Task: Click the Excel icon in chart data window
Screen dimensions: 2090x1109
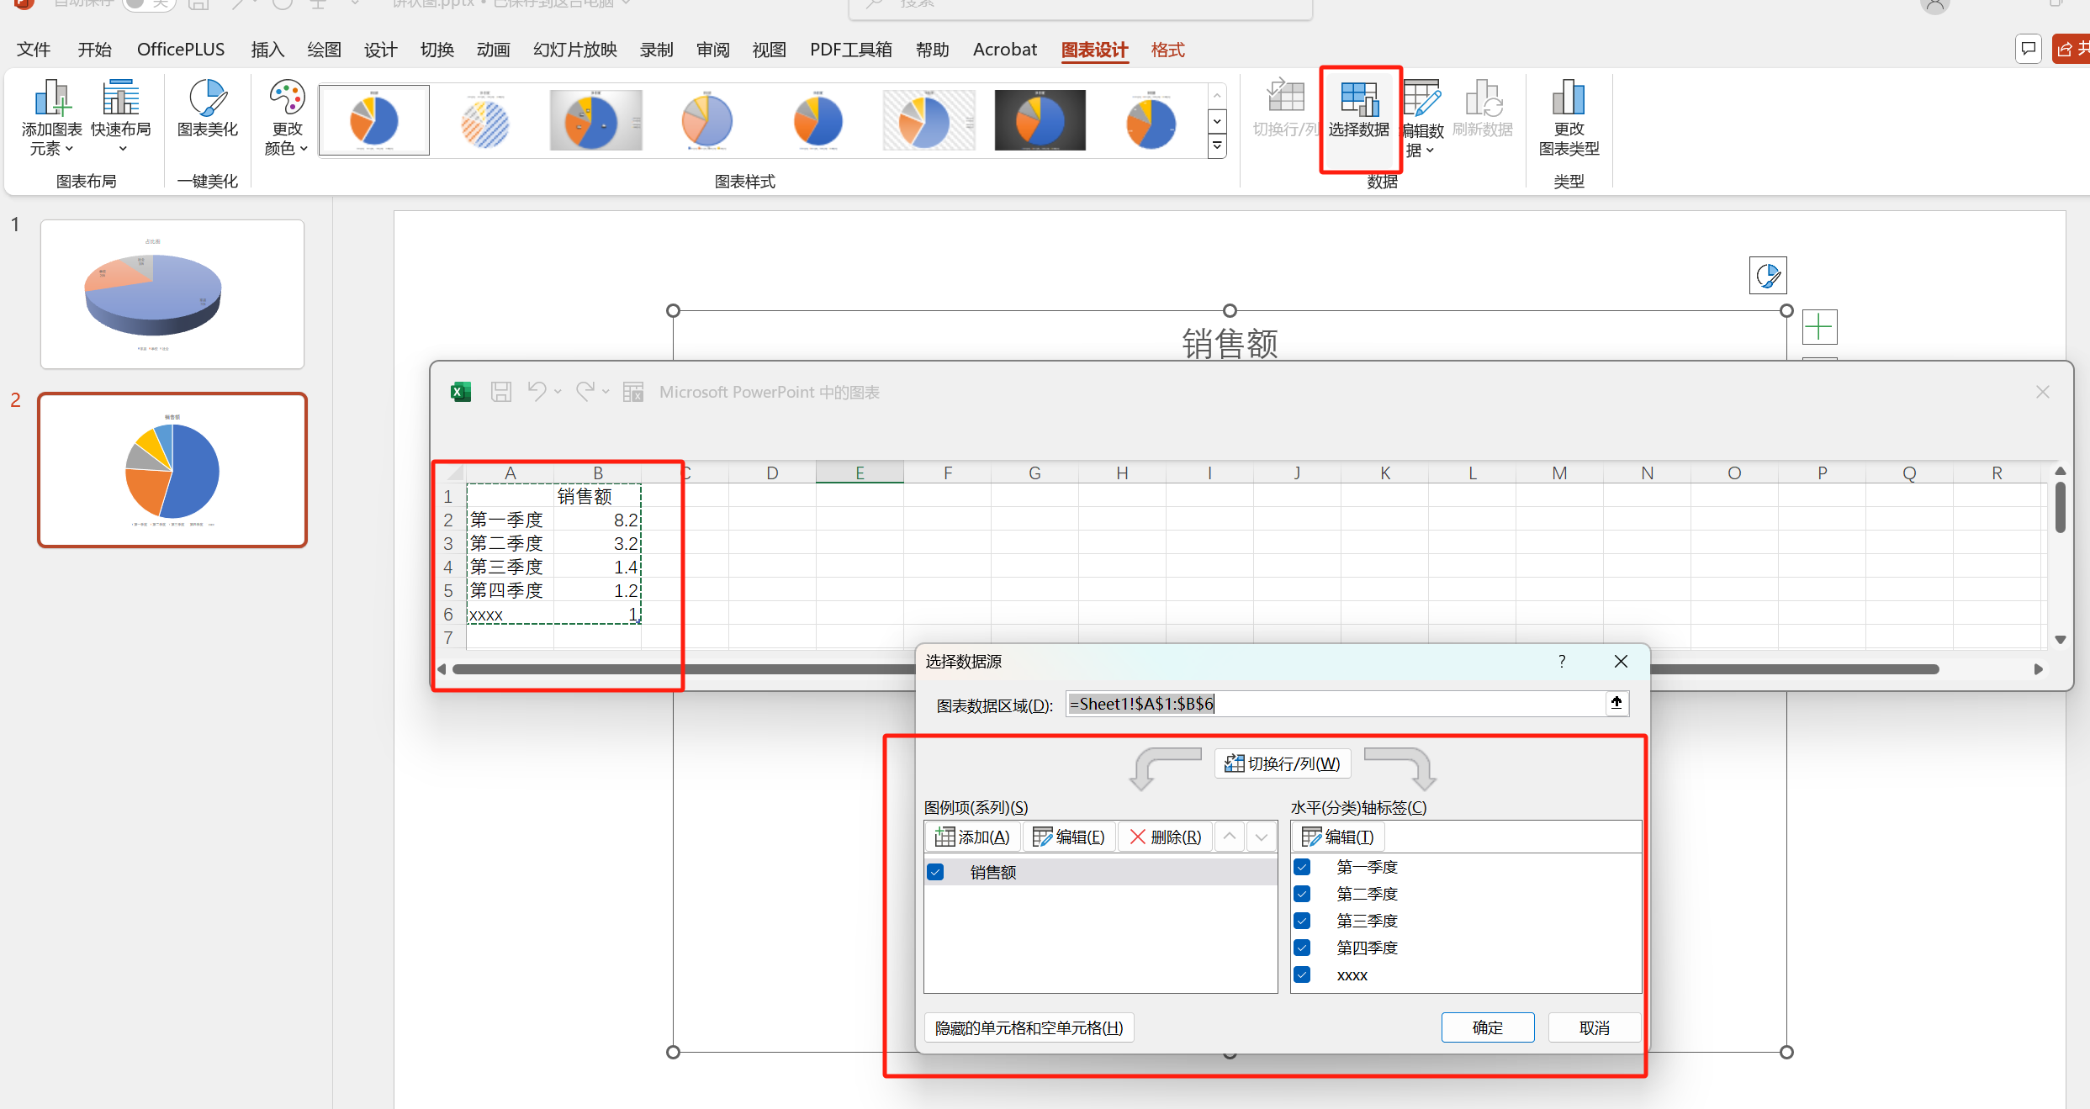Action: click(x=461, y=392)
